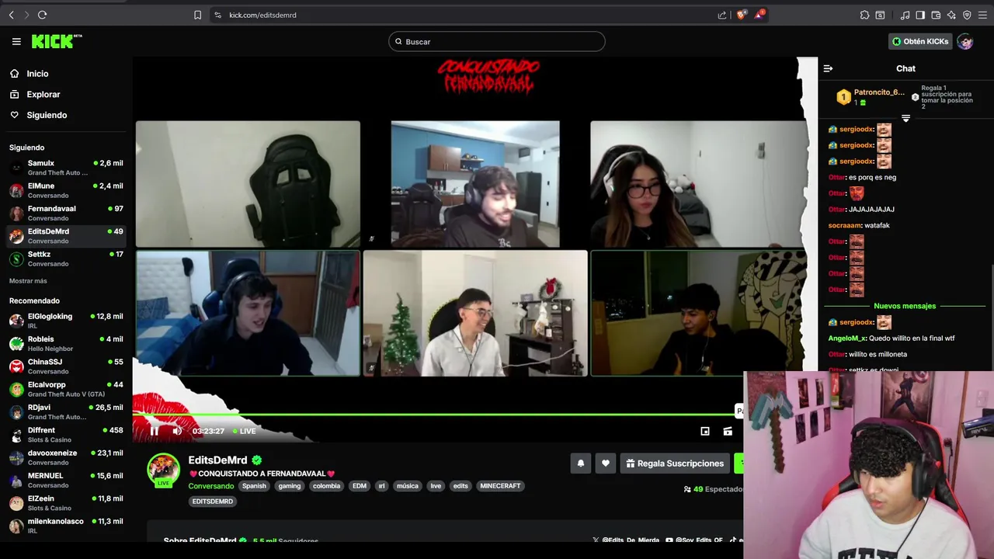The width and height of the screenshot is (994, 559).
Task: Go to Inicio
Action: 37,74
